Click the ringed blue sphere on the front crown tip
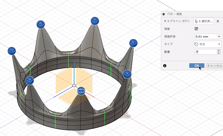This screenshot has width=223, height=136. (x=81, y=91)
